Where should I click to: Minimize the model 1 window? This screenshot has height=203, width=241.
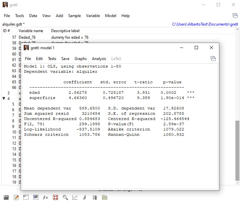coord(182,48)
